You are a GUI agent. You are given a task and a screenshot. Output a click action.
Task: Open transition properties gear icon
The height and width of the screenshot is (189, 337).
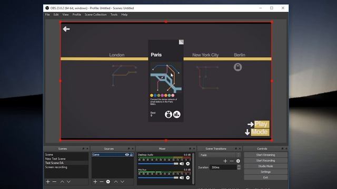[238, 161]
